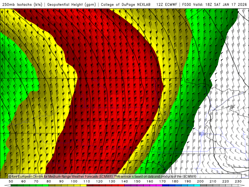Click the darkest green swatch starting at 50
Screen dimensions: 249x187
point(14,185)
